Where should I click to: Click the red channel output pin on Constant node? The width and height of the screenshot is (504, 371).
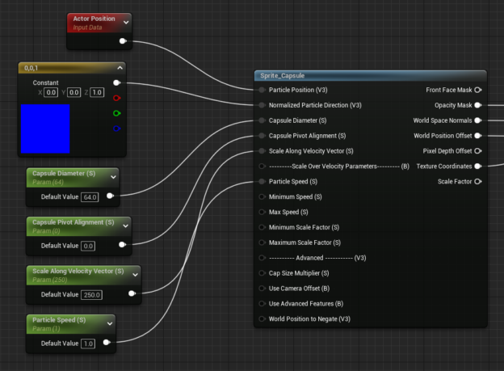117,98
